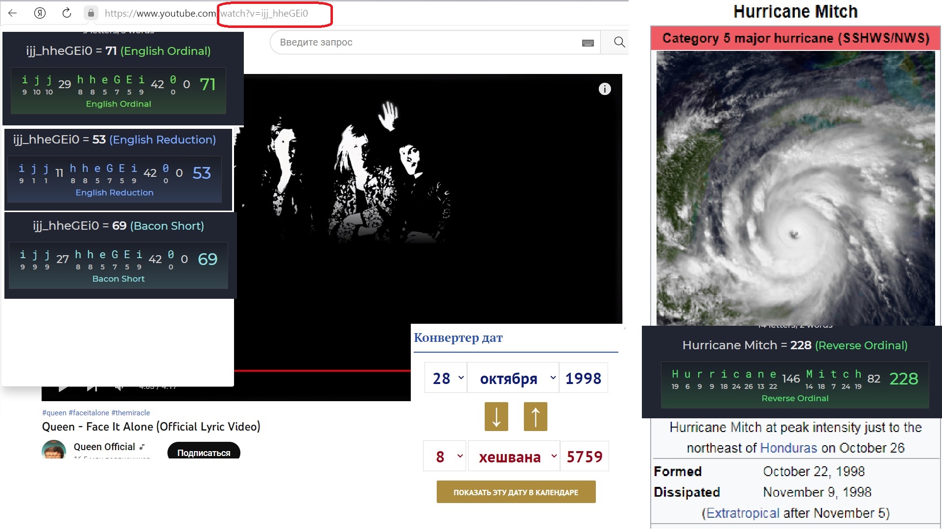Skip to next video button
Viewport: 942px width, 529px height.
coord(92,388)
